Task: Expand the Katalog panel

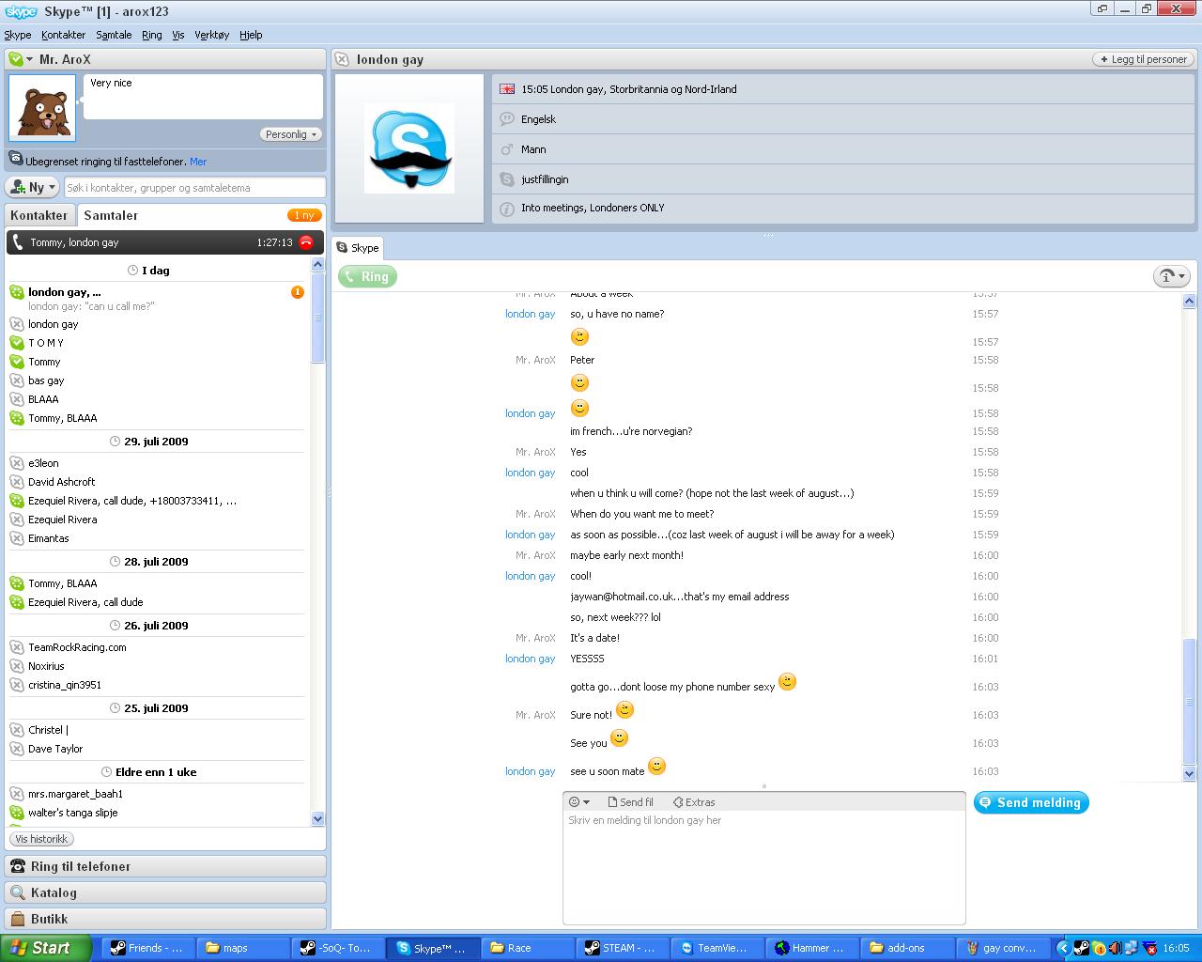Action: pyautogui.click(x=165, y=892)
